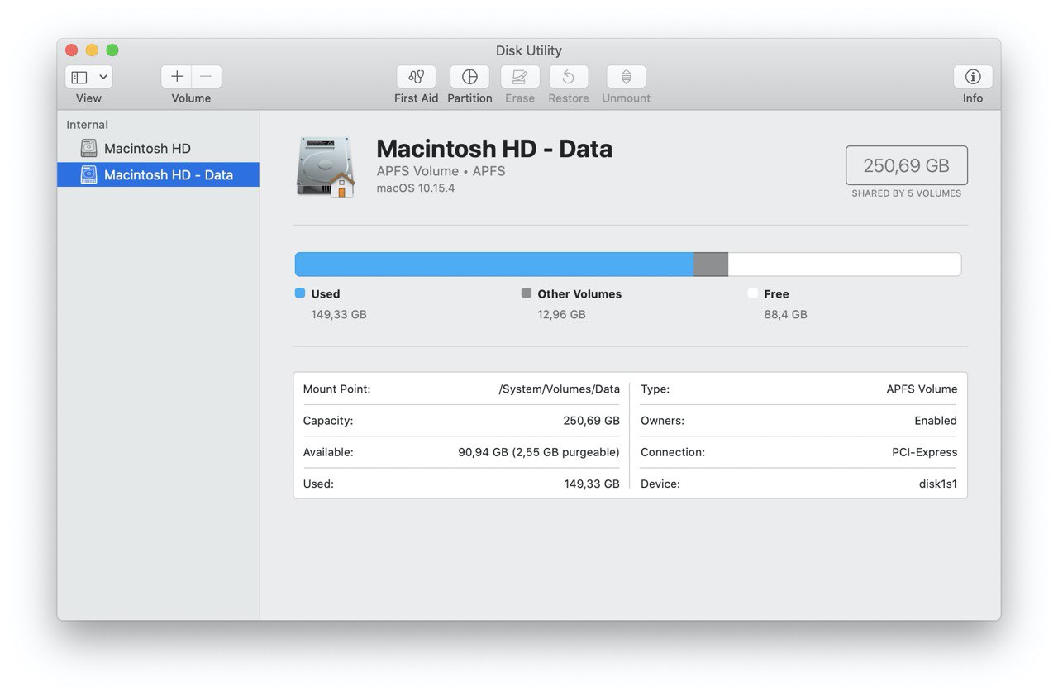
Task: Click the Macintosh HD - Data sidebar disk icon
Action: click(88, 174)
